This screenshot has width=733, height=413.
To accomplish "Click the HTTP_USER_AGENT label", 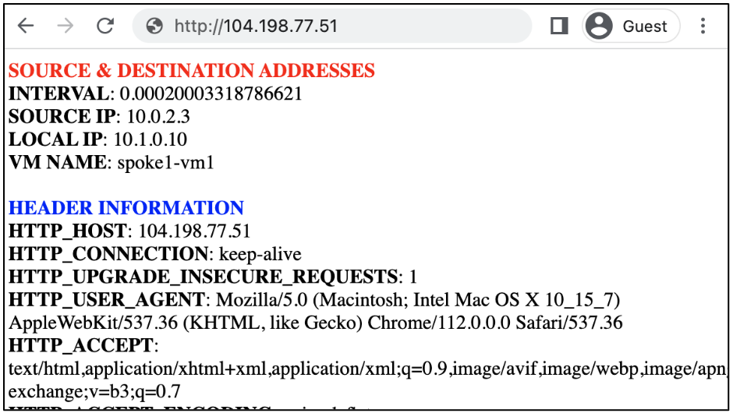I will (107, 300).
